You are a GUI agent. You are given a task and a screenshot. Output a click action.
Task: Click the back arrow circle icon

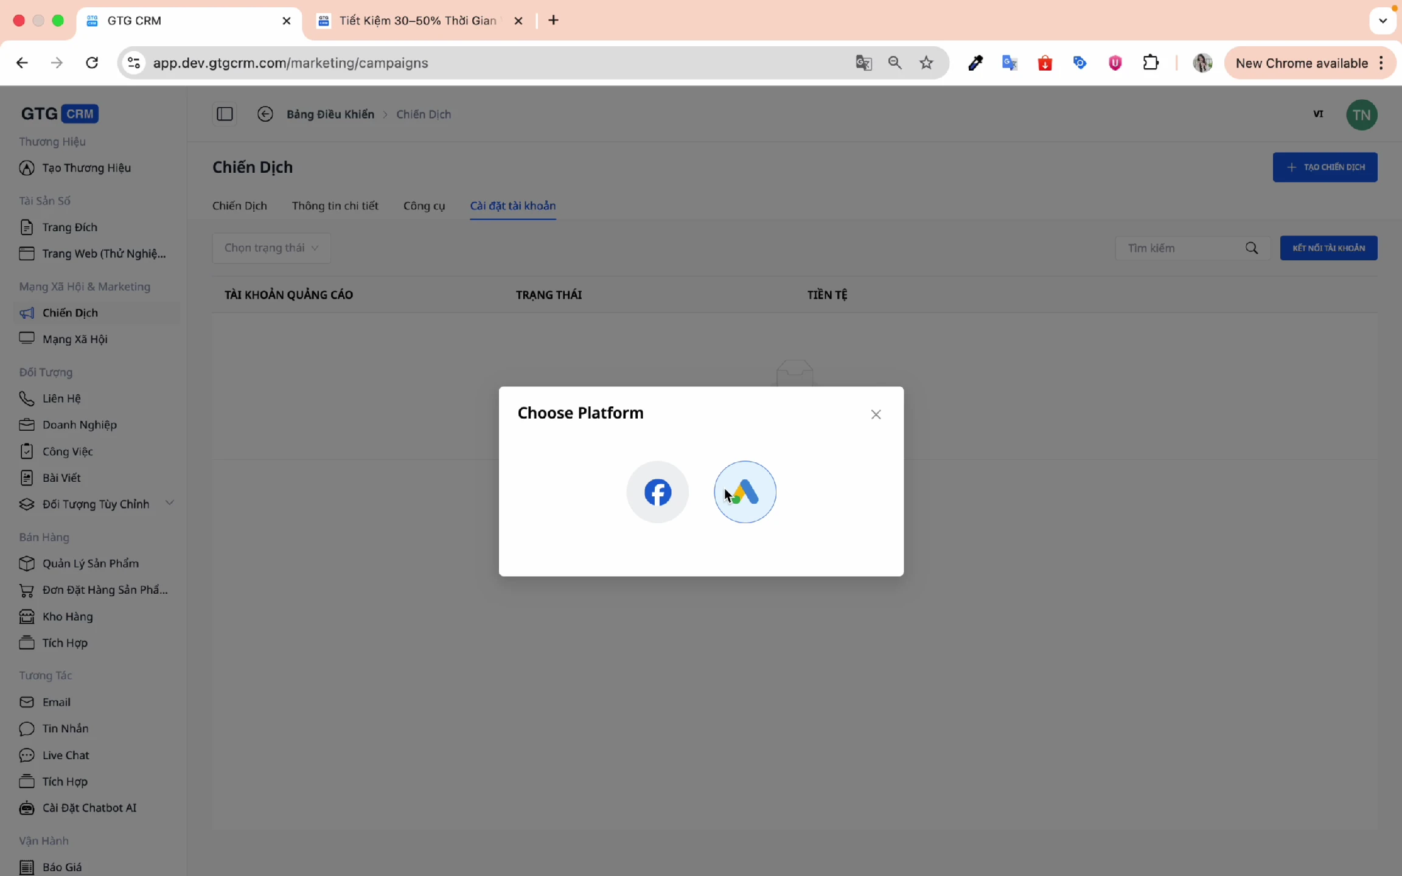click(x=265, y=114)
